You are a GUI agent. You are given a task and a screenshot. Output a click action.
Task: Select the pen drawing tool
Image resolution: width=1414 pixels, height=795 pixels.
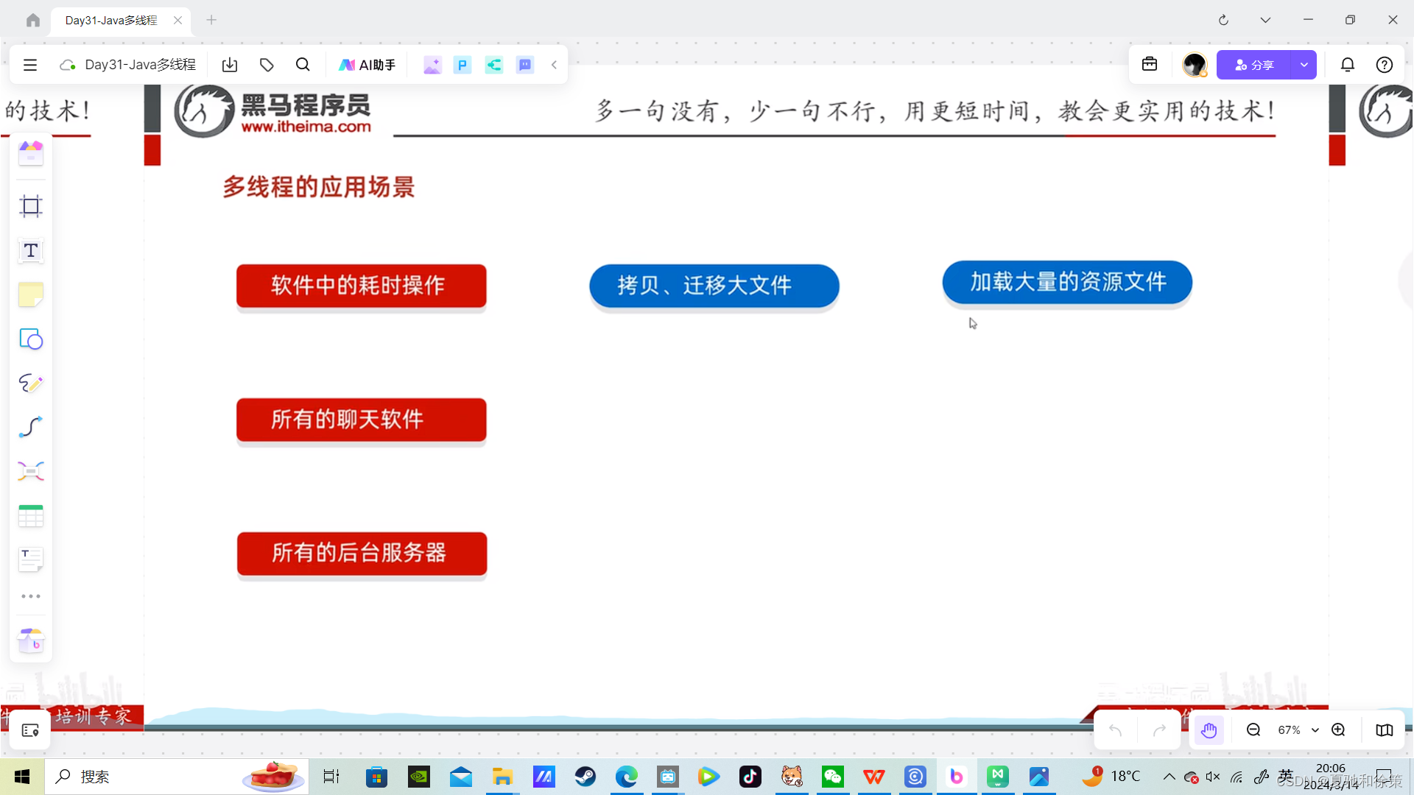[31, 383]
